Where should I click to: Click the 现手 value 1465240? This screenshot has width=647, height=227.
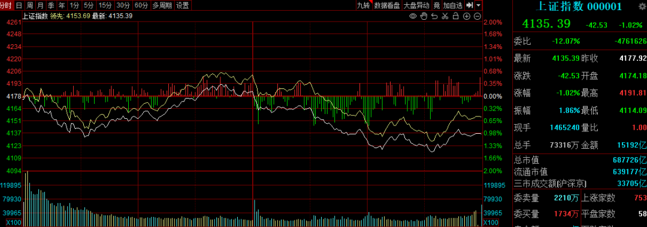click(564, 128)
